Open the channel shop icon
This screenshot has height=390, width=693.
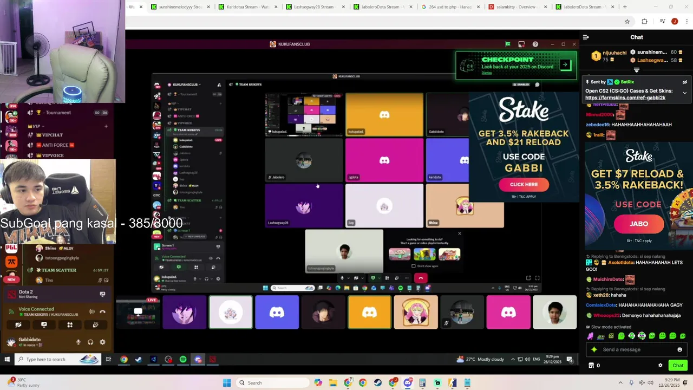(x=591, y=366)
